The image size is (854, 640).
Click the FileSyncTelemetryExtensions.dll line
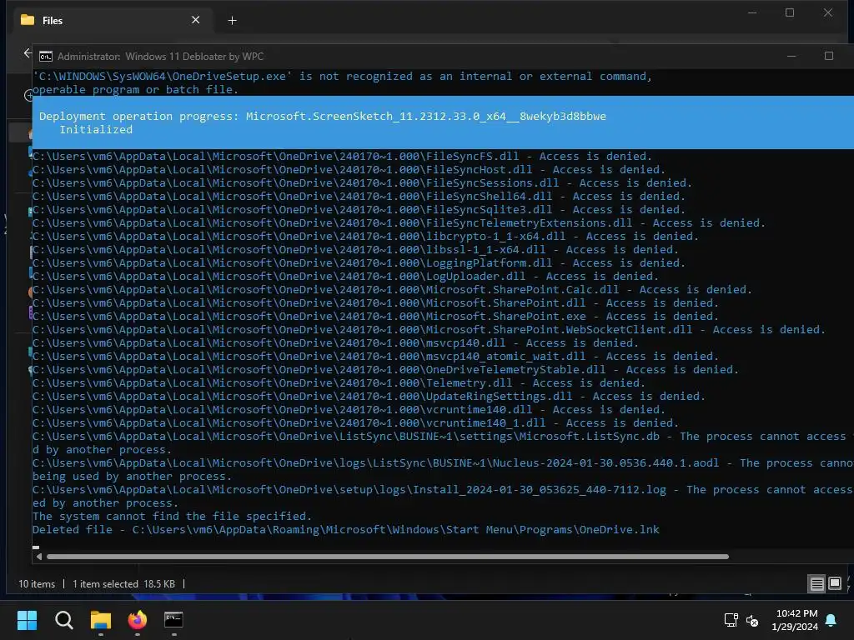[x=399, y=223]
